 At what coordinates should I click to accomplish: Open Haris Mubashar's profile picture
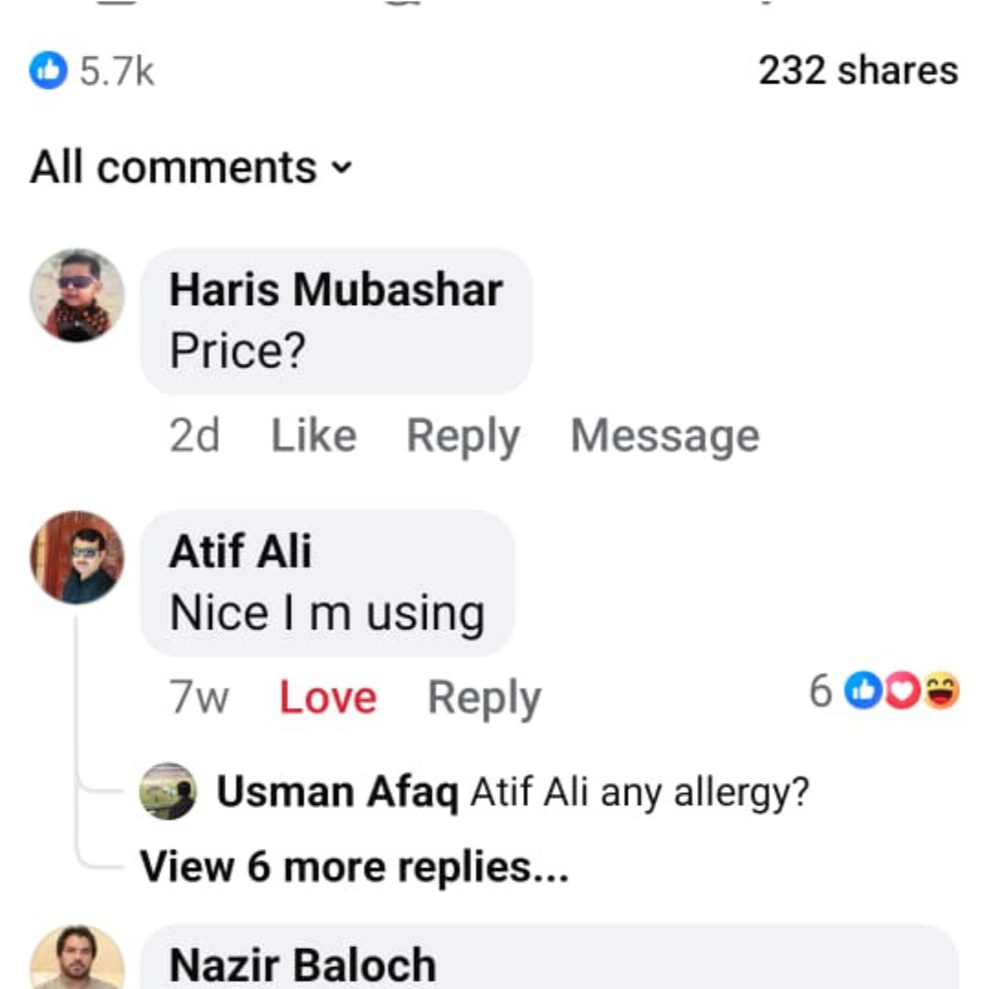[77, 295]
